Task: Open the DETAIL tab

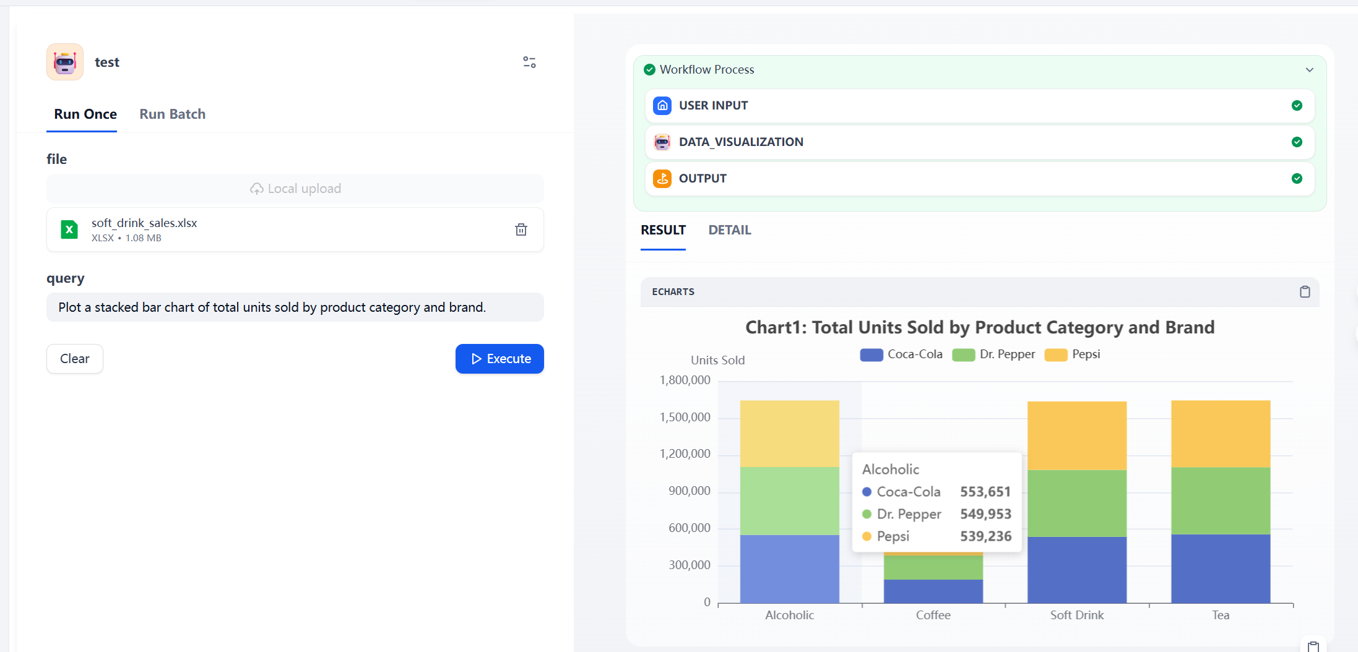Action: click(x=729, y=230)
